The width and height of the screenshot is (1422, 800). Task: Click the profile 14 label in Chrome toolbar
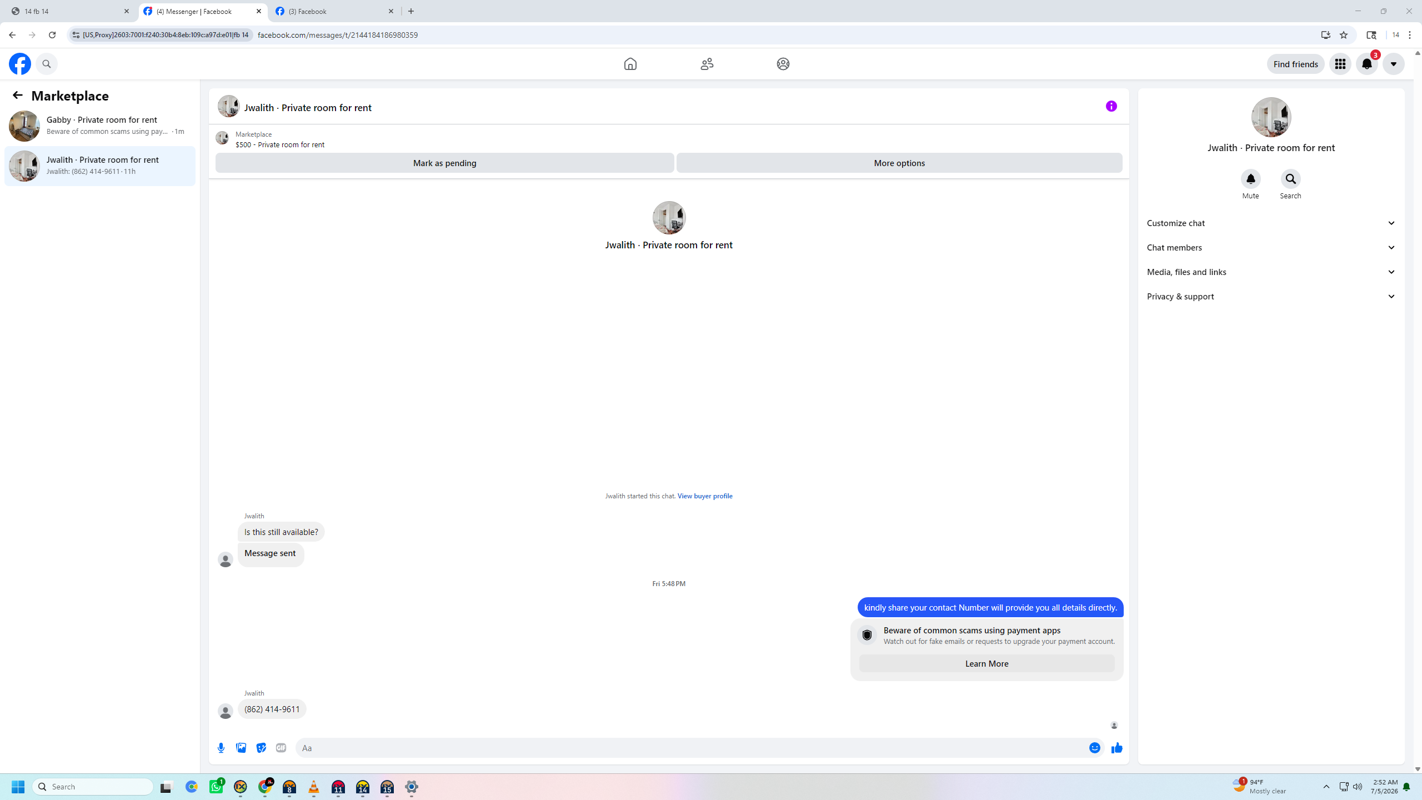pos(1395,35)
